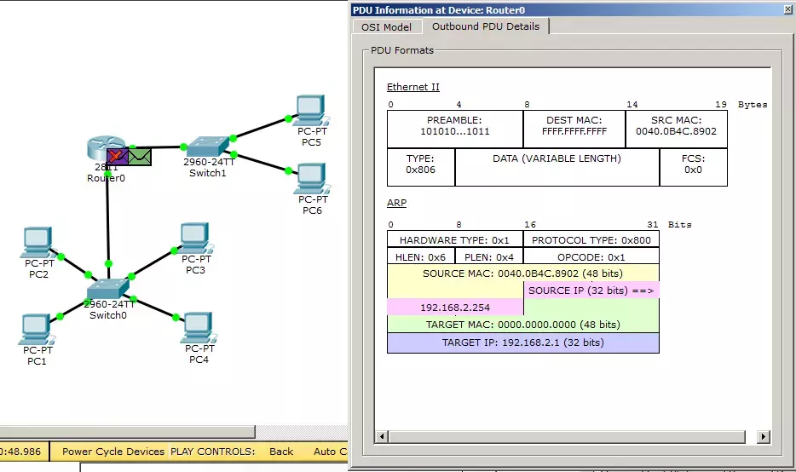Click the workspace horizontal scrollbar

point(127,431)
